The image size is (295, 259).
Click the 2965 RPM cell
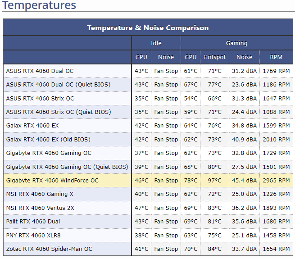coord(276,181)
